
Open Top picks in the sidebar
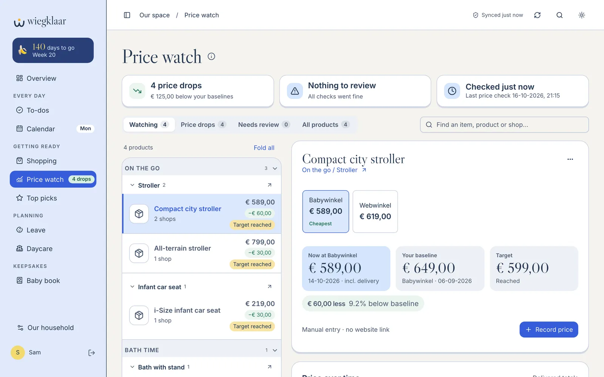tap(53, 198)
